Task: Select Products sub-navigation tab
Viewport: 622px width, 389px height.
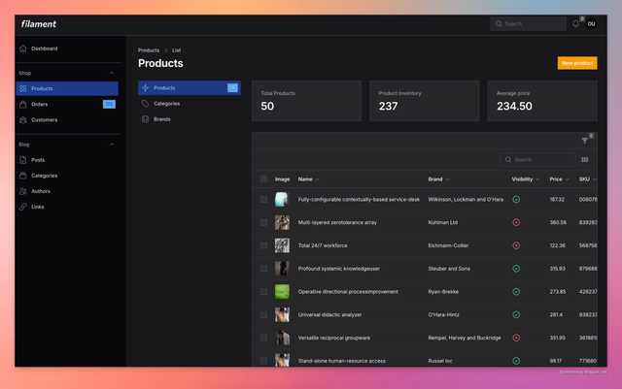Action: pos(190,88)
